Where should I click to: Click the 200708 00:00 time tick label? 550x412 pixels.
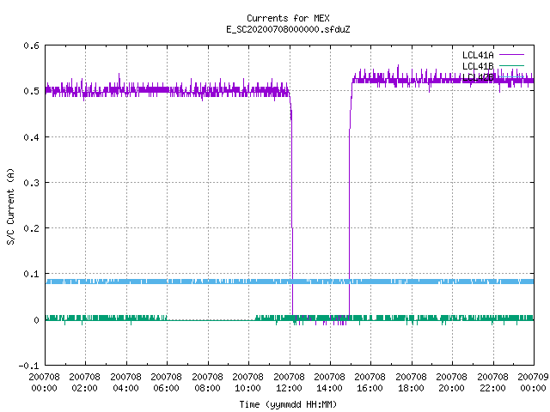[x=44, y=383]
